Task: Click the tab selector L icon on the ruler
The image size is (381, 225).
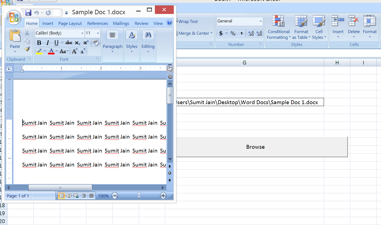Action: [x=9, y=68]
